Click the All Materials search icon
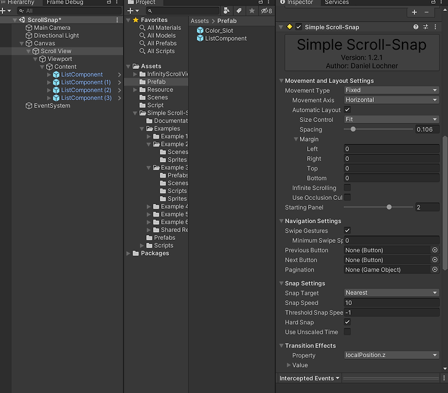The image size is (448, 393). tap(142, 28)
